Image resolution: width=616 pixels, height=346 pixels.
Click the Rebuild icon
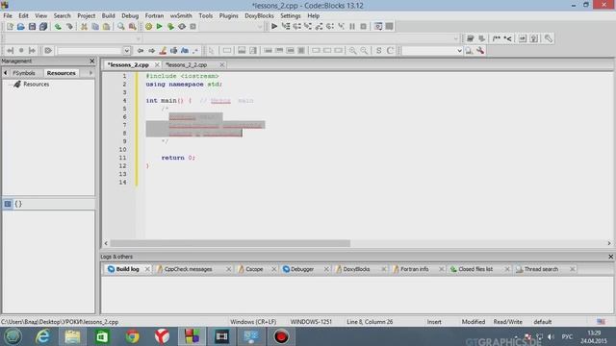coord(182,27)
